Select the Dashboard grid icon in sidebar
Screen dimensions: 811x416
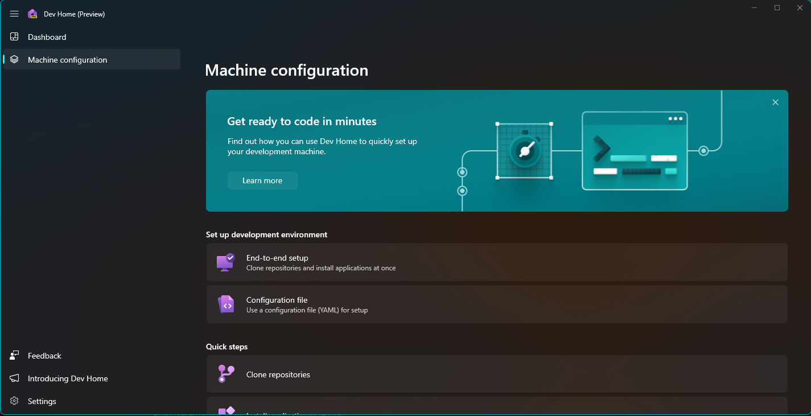13,36
